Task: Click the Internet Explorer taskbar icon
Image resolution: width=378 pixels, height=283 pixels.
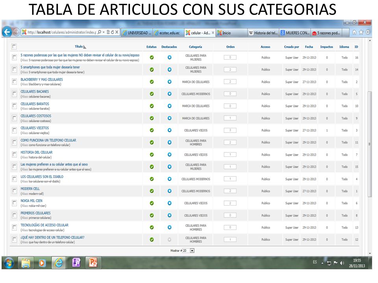Action: coord(59,263)
